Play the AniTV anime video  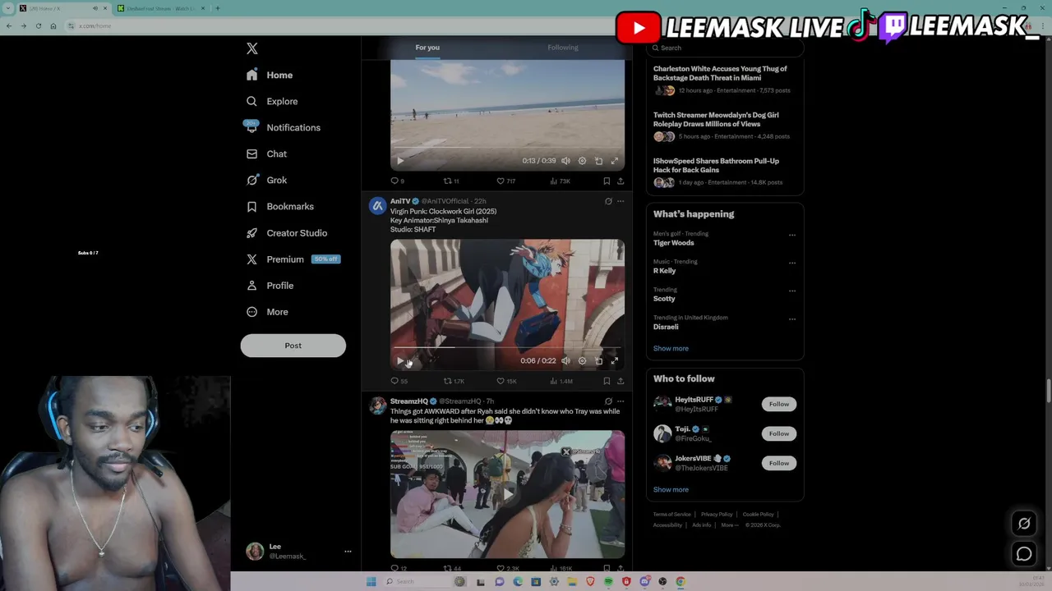click(x=400, y=360)
